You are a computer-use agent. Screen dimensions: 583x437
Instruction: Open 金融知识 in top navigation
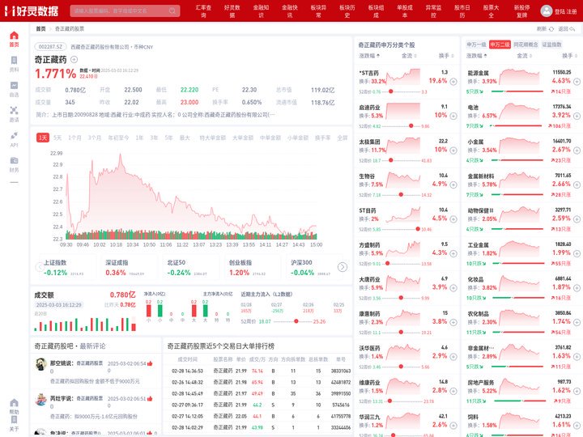tap(261, 11)
